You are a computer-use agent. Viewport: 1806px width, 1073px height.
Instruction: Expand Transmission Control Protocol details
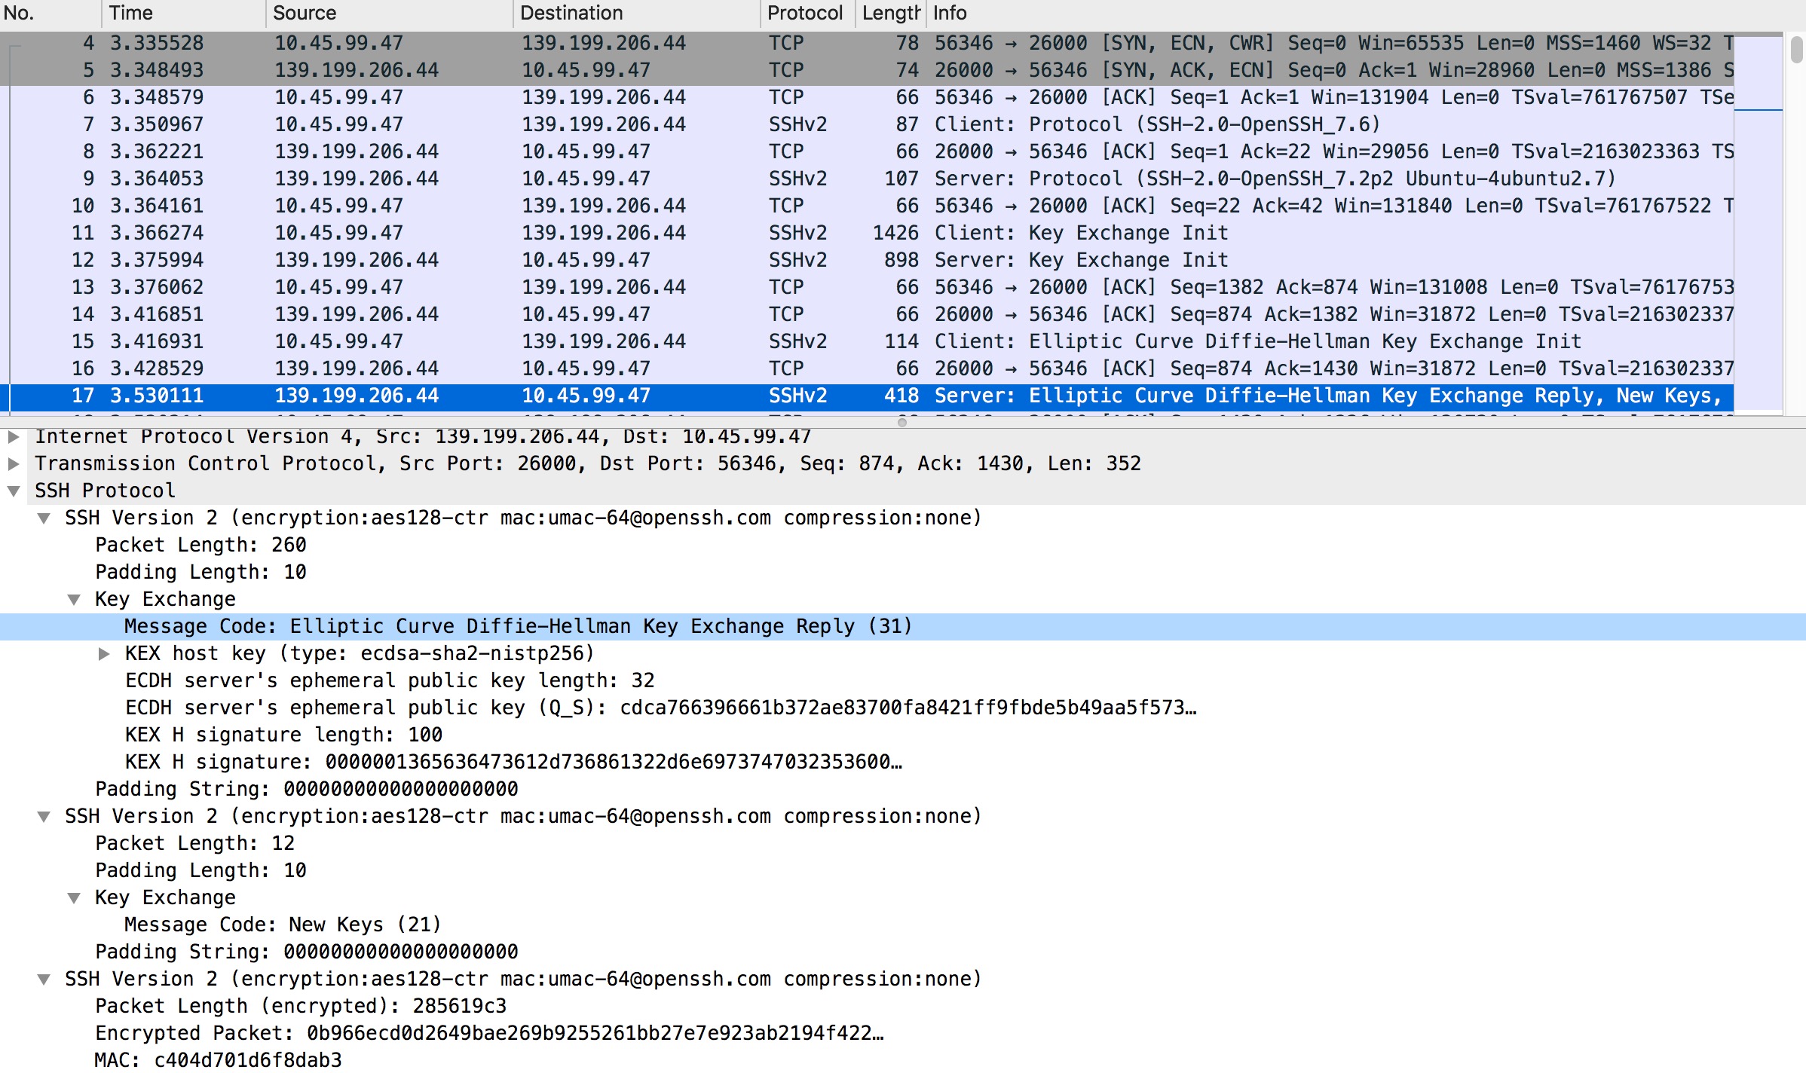[14, 463]
